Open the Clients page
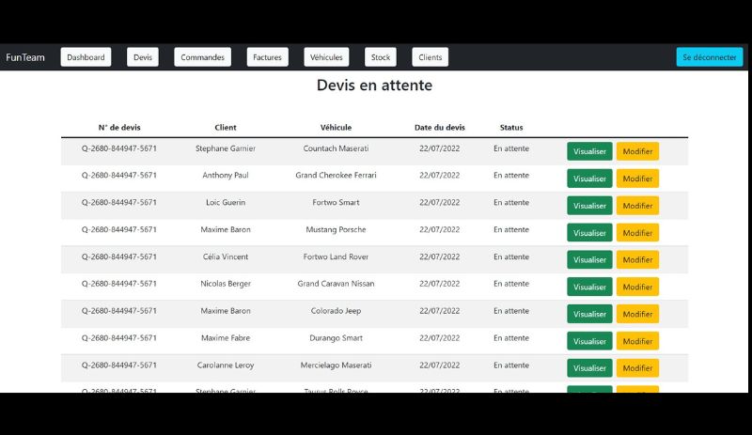 click(431, 57)
